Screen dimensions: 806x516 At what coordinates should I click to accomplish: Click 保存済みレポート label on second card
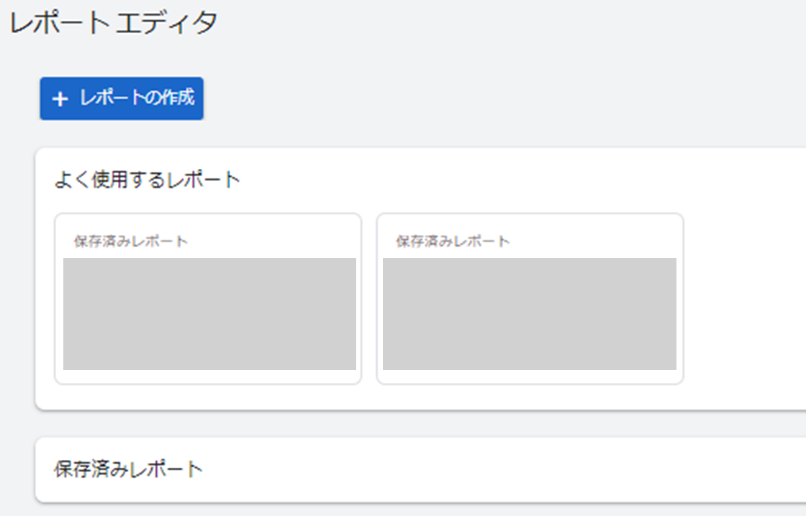453,241
